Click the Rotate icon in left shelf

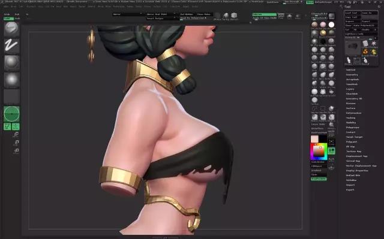click(x=16, y=151)
